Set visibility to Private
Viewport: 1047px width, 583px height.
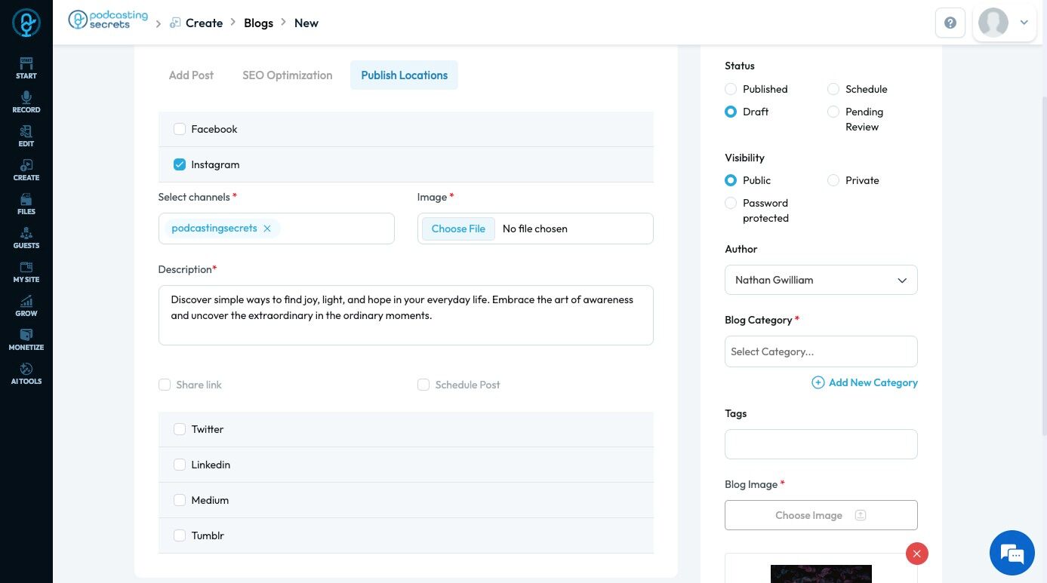(833, 180)
